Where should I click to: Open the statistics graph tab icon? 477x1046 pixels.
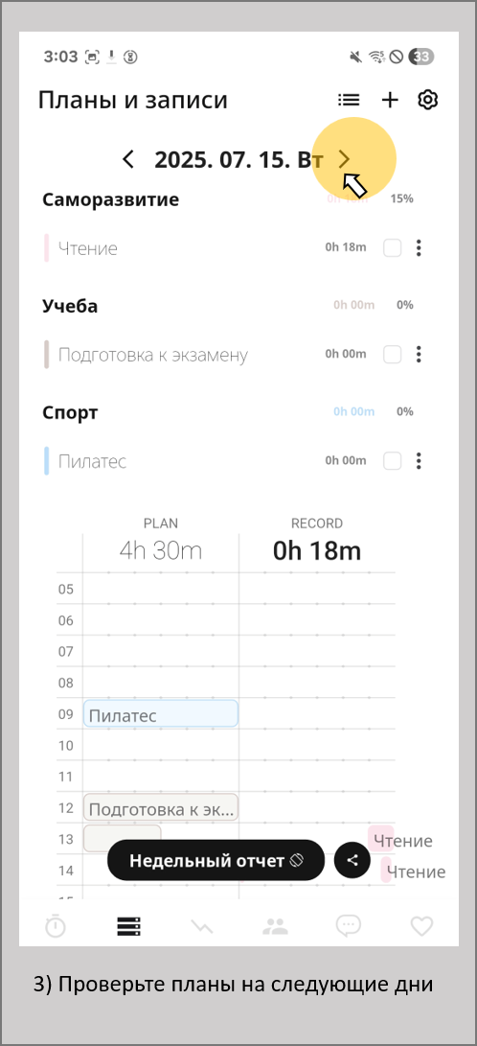click(x=202, y=926)
